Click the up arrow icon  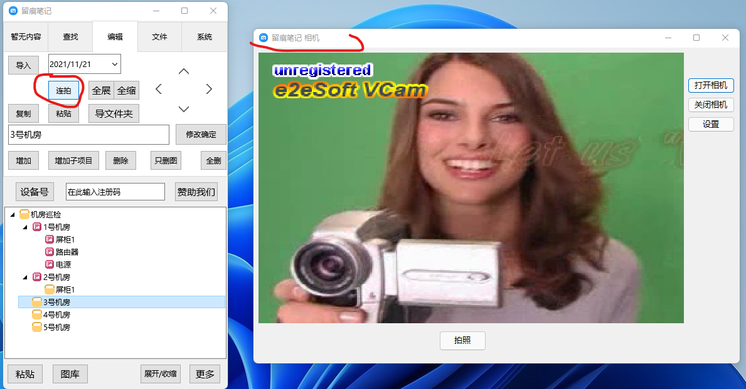click(x=184, y=71)
